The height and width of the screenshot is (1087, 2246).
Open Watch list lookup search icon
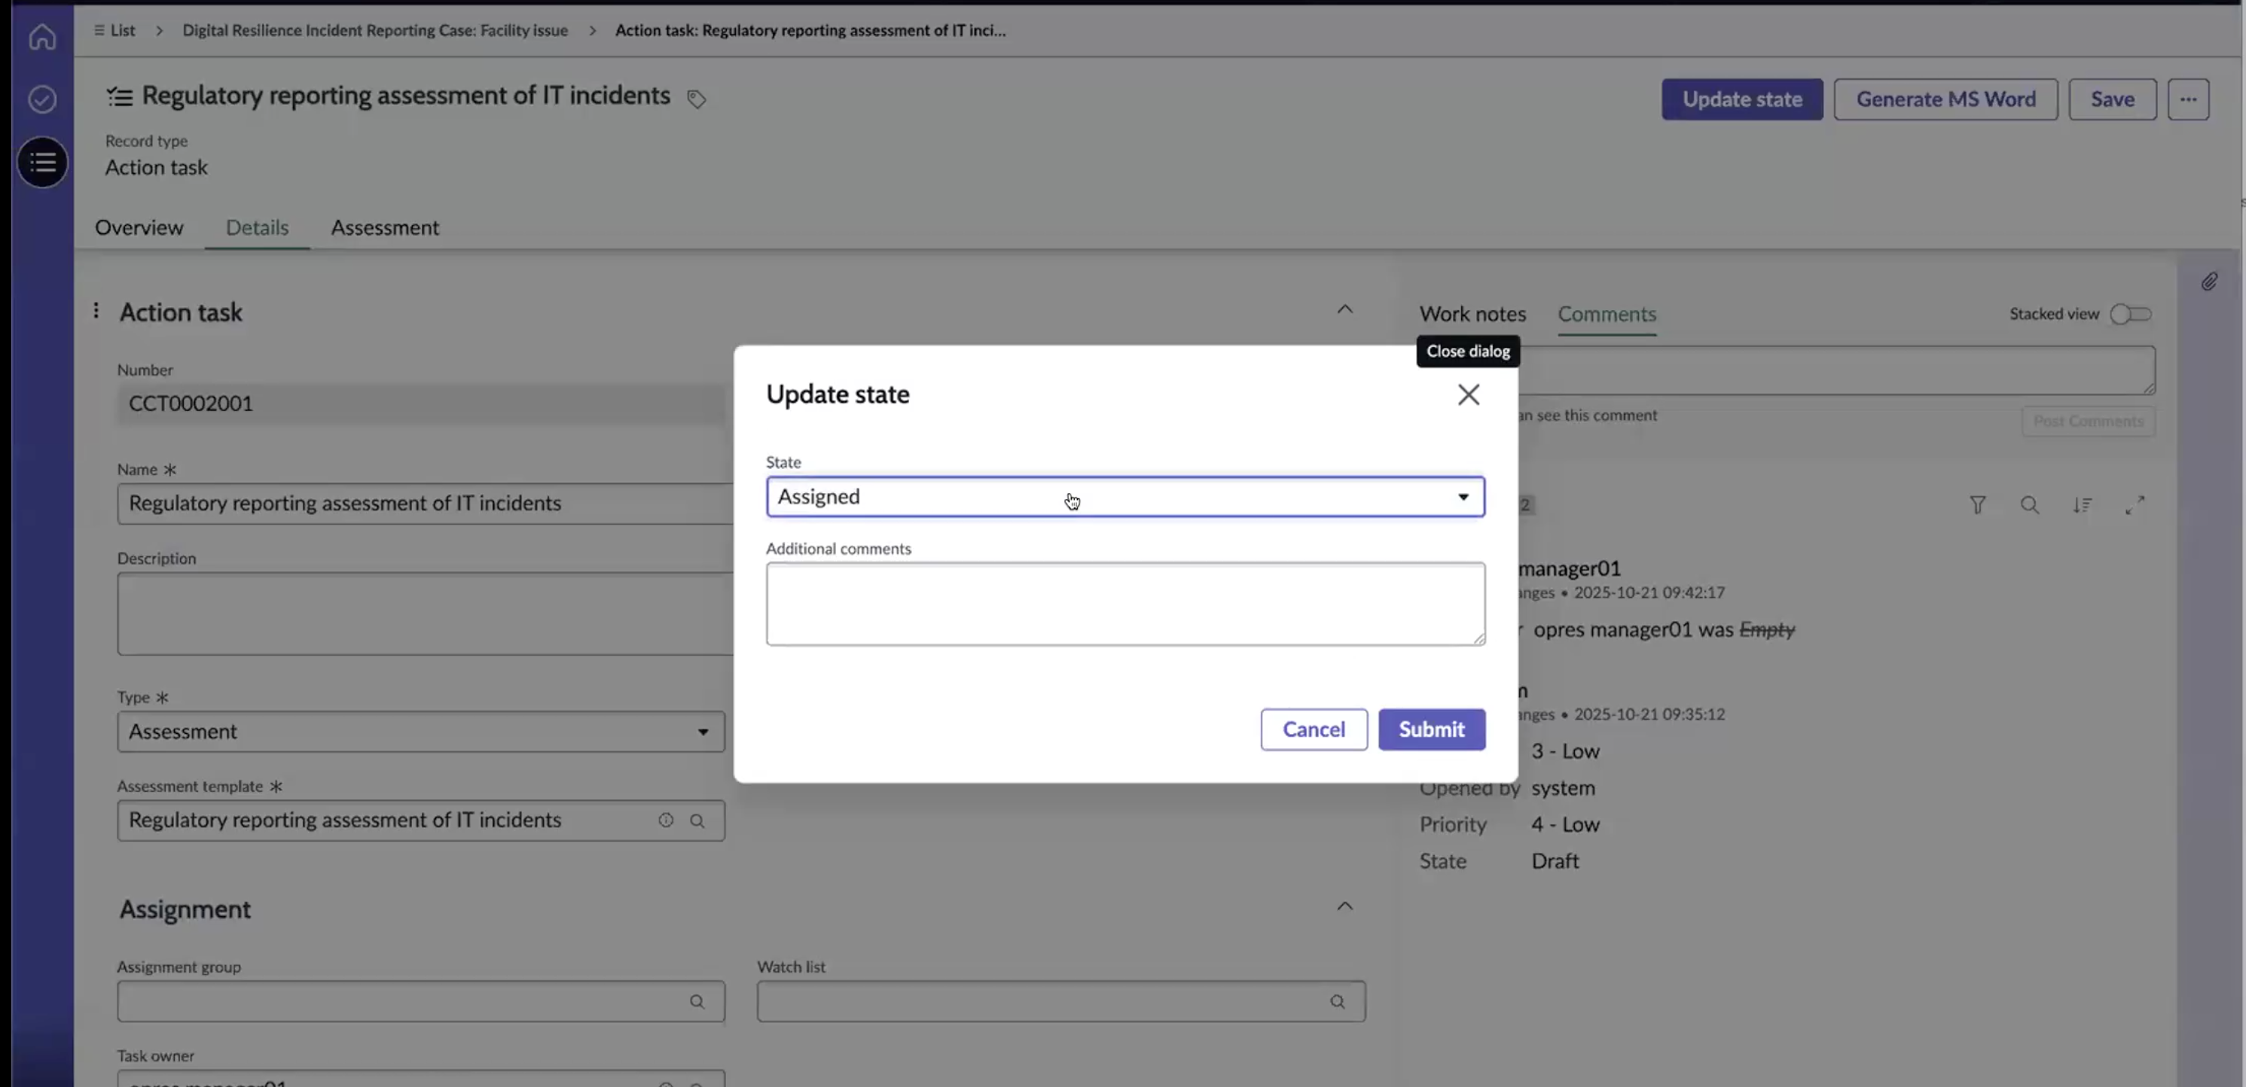pos(1338,1002)
